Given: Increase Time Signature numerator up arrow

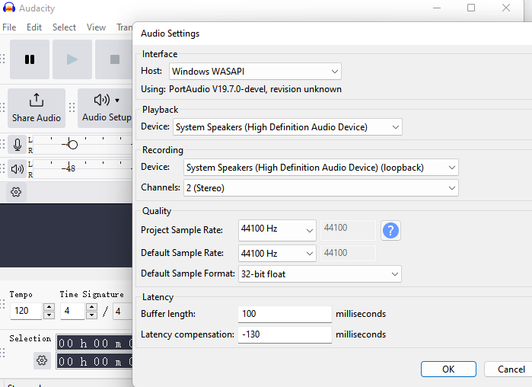Looking at the screenshot, I should tap(91, 307).
